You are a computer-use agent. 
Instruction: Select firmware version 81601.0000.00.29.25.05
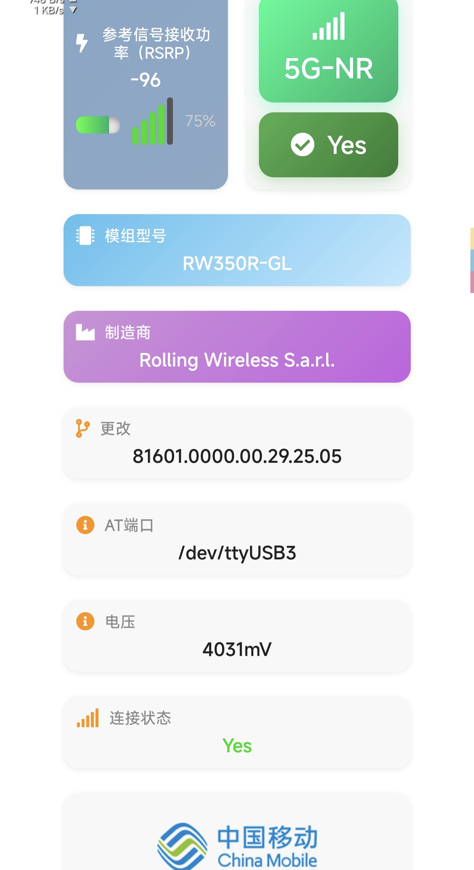pos(237,456)
